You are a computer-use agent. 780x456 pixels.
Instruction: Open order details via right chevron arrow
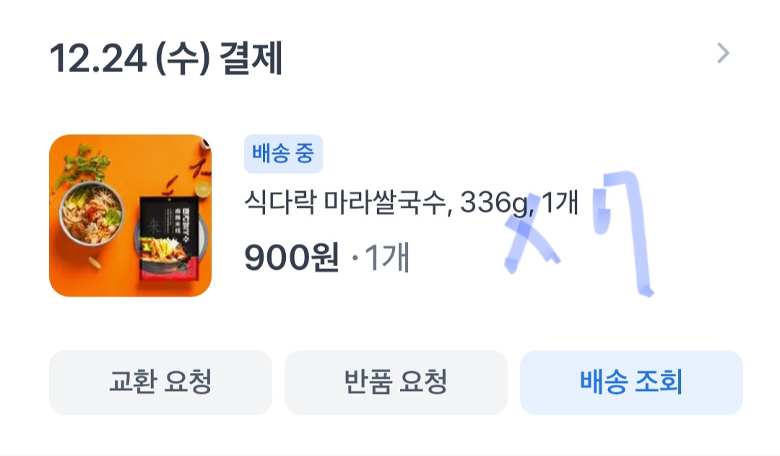point(723,53)
